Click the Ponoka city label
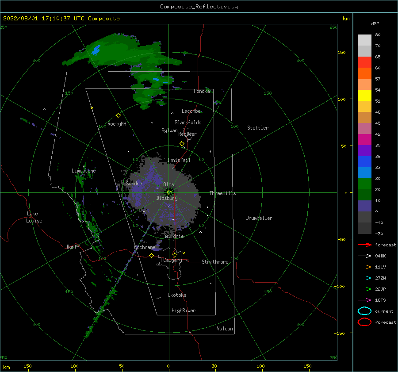The height and width of the screenshot is (372, 398). pos(202,91)
